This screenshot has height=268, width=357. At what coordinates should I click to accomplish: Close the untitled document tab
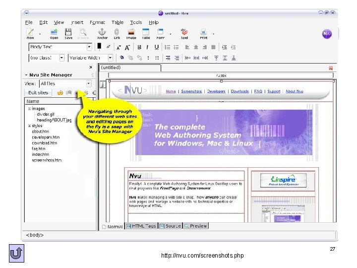pos(331,68)
